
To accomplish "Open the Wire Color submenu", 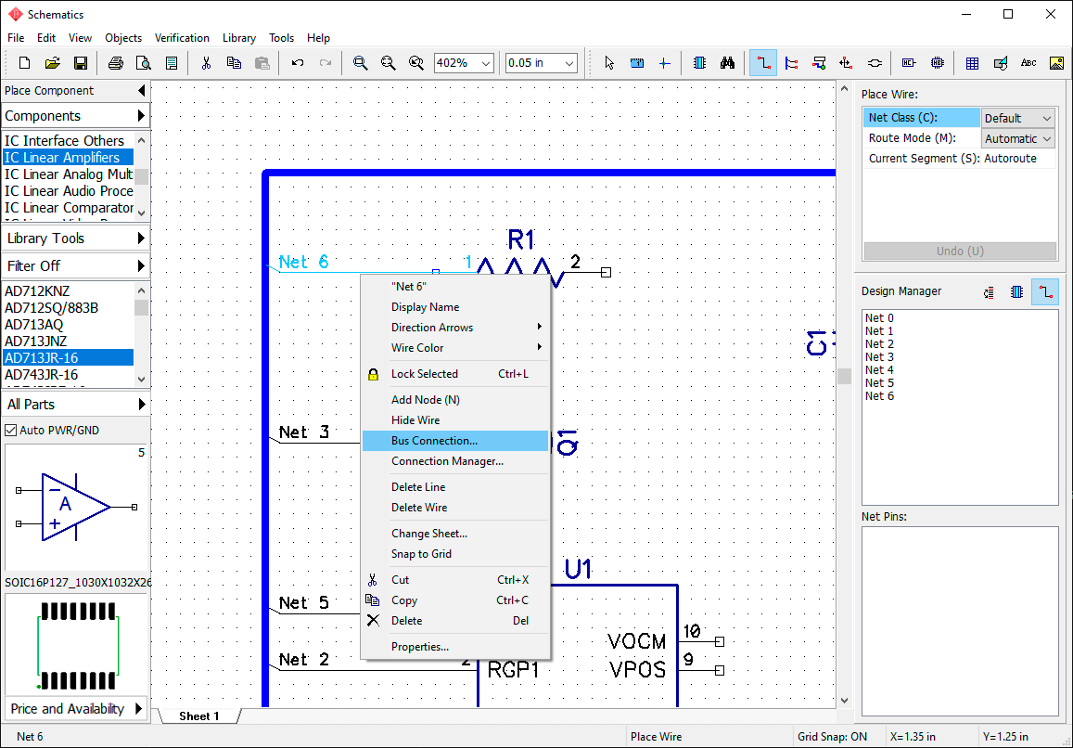I will pos(455,348).
